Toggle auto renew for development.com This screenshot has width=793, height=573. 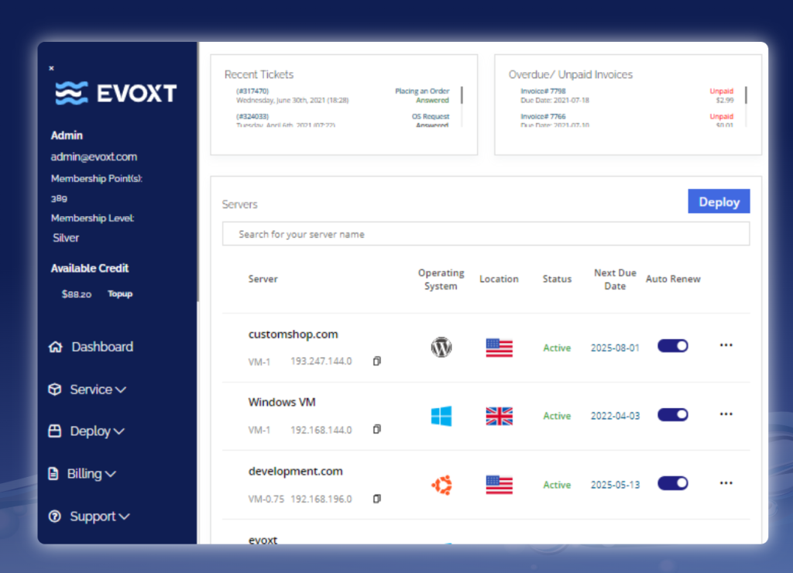(x=673, y=483)
